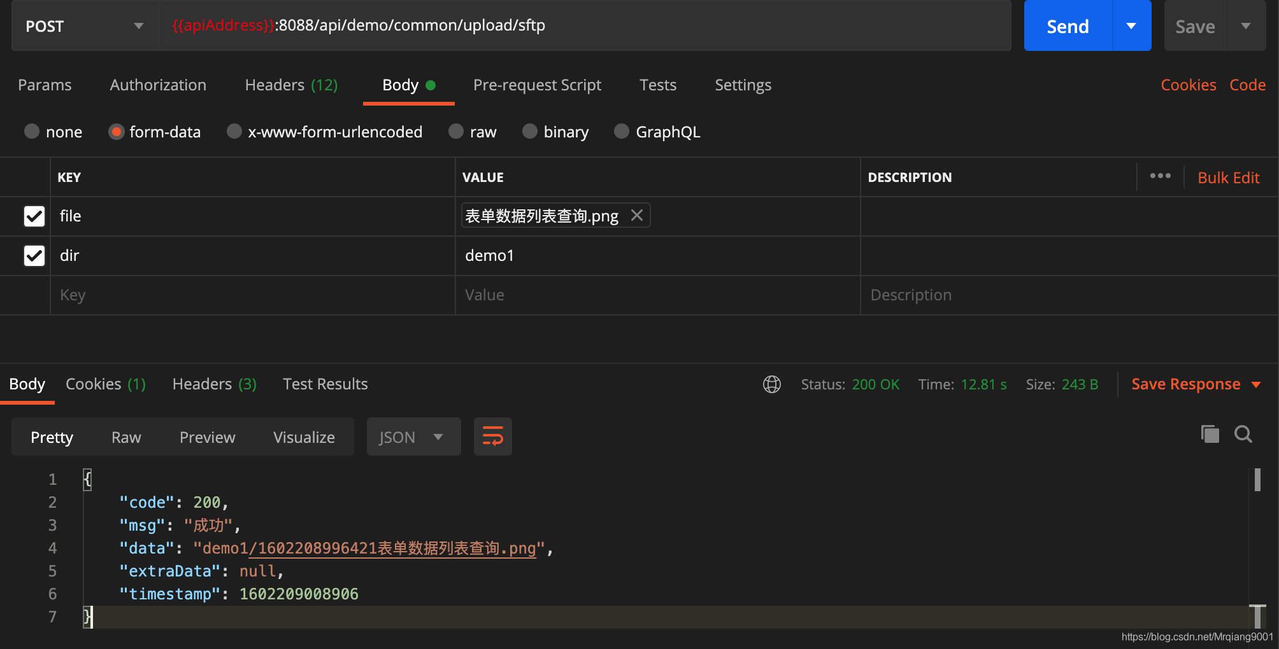The width and height of the screenshot is (1279, 649).
Task: Click the Save request button
Action: (x=1196, y=26)
